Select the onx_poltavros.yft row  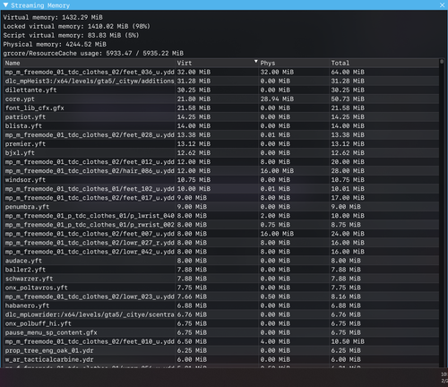pos(221,288)
